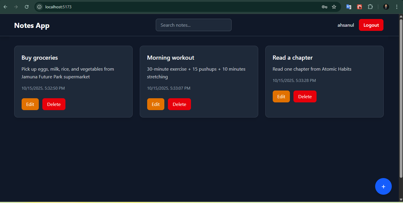This screenshot has width=403, height=203.
Task: Click the blue add note plus button
Action: pos(383,186)
